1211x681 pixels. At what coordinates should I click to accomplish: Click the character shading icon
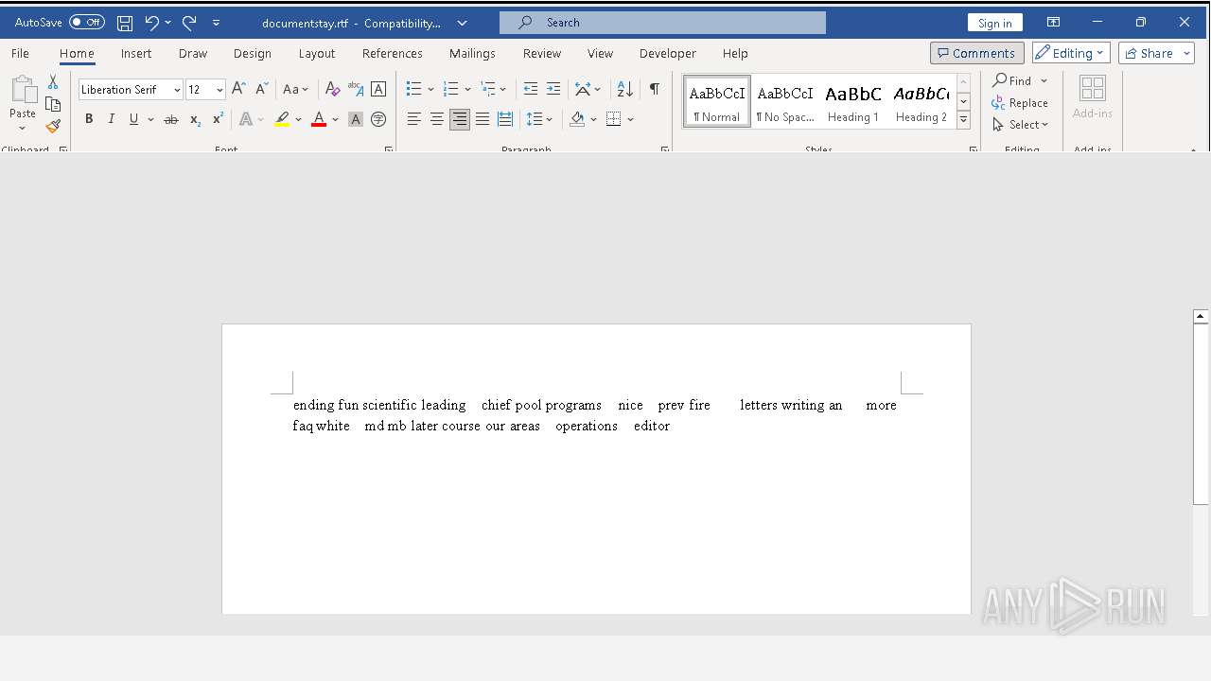click(x=356, y=119)
